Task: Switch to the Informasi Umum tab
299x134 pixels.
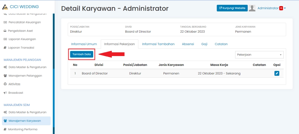Action: [84, 44]
